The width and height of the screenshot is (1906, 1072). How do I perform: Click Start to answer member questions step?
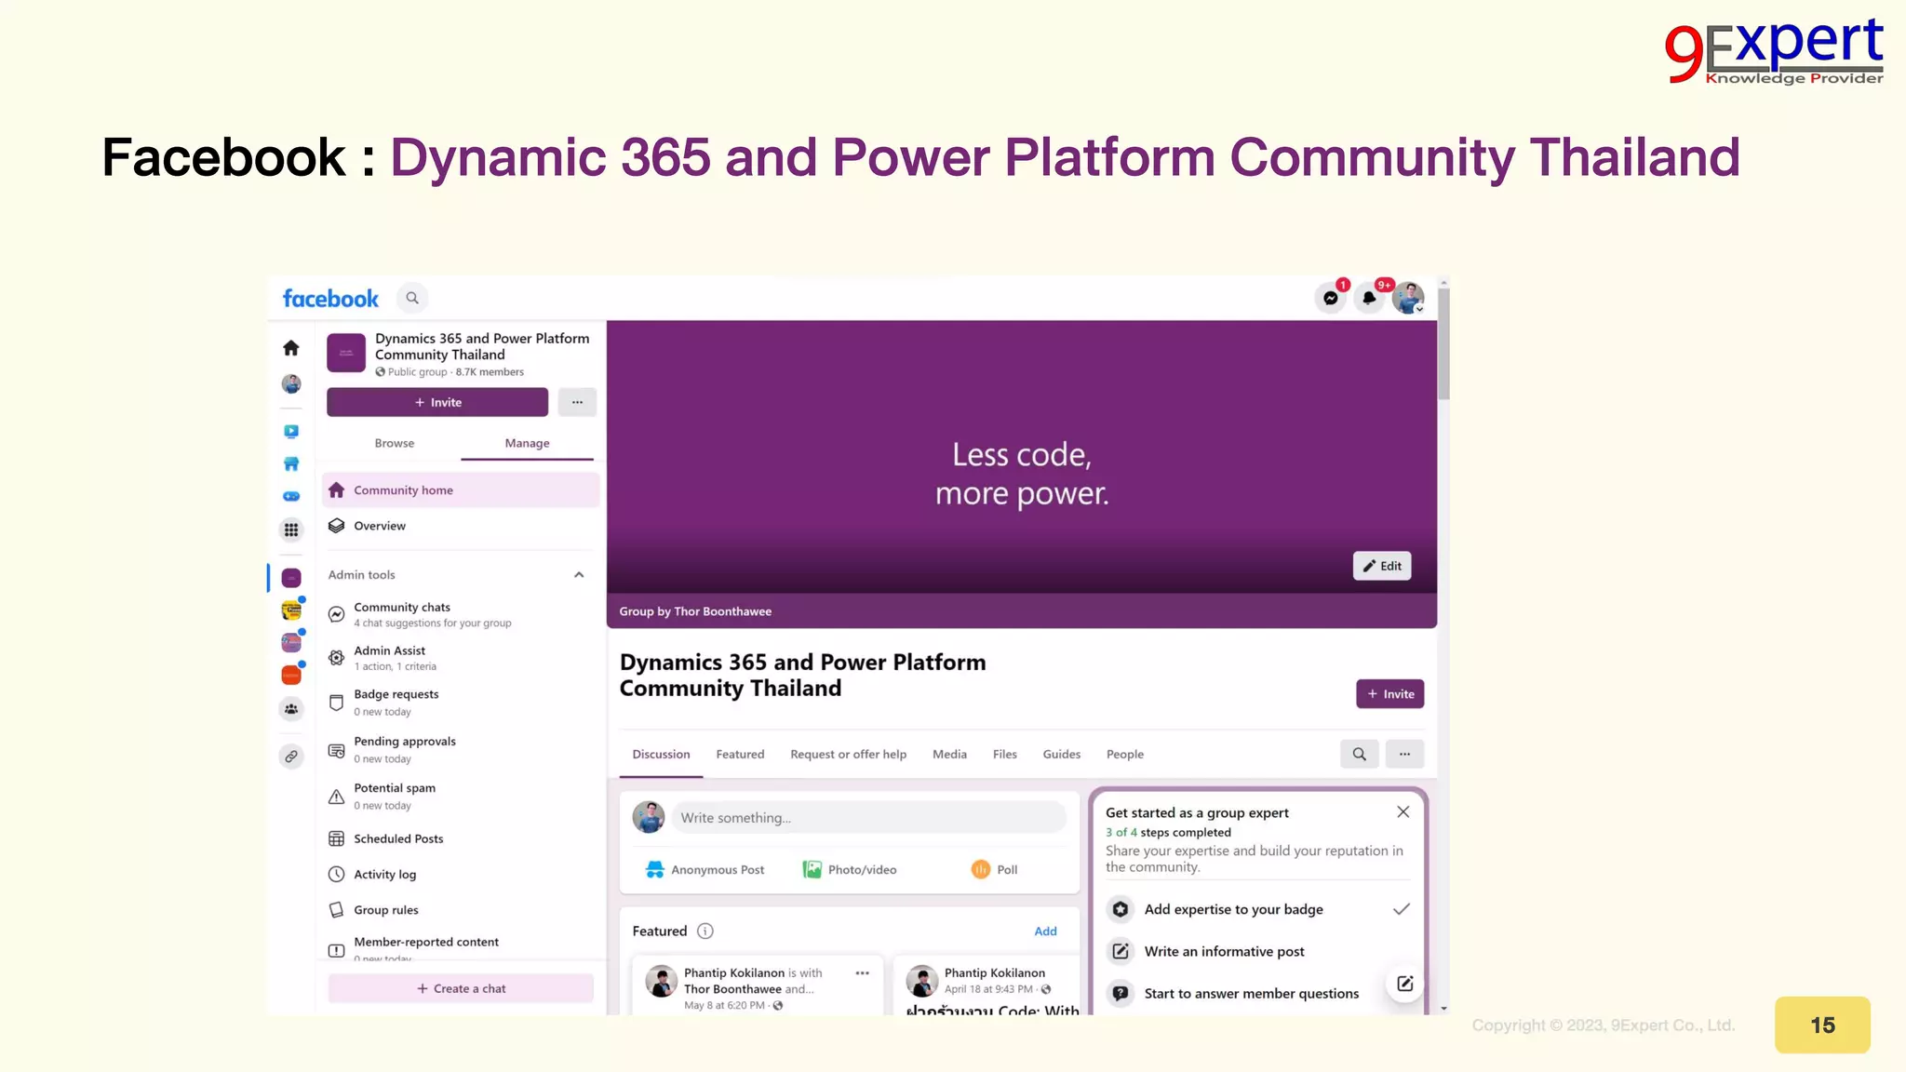pos(1242,994)
